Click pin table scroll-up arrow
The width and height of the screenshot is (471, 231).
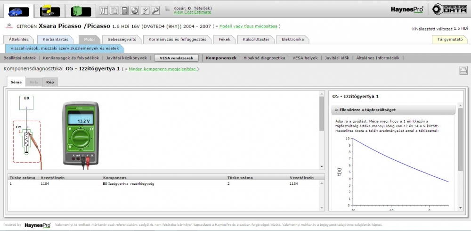point(322,183)
